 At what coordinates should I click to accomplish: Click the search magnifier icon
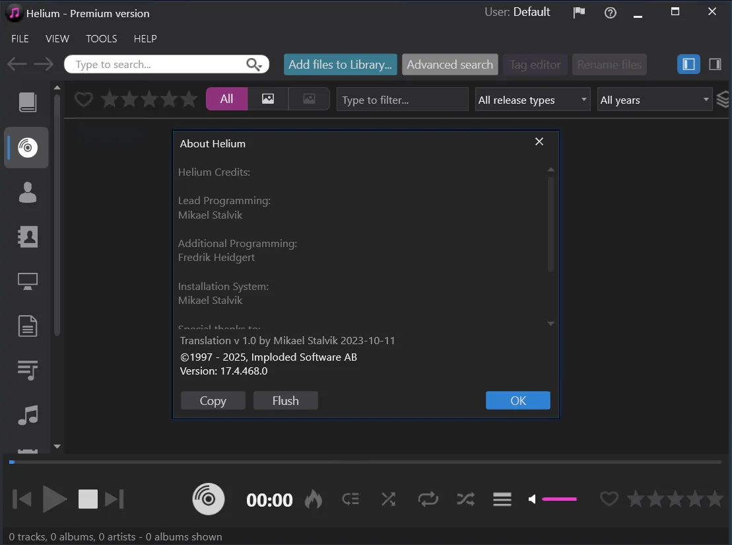pos(253,65)
